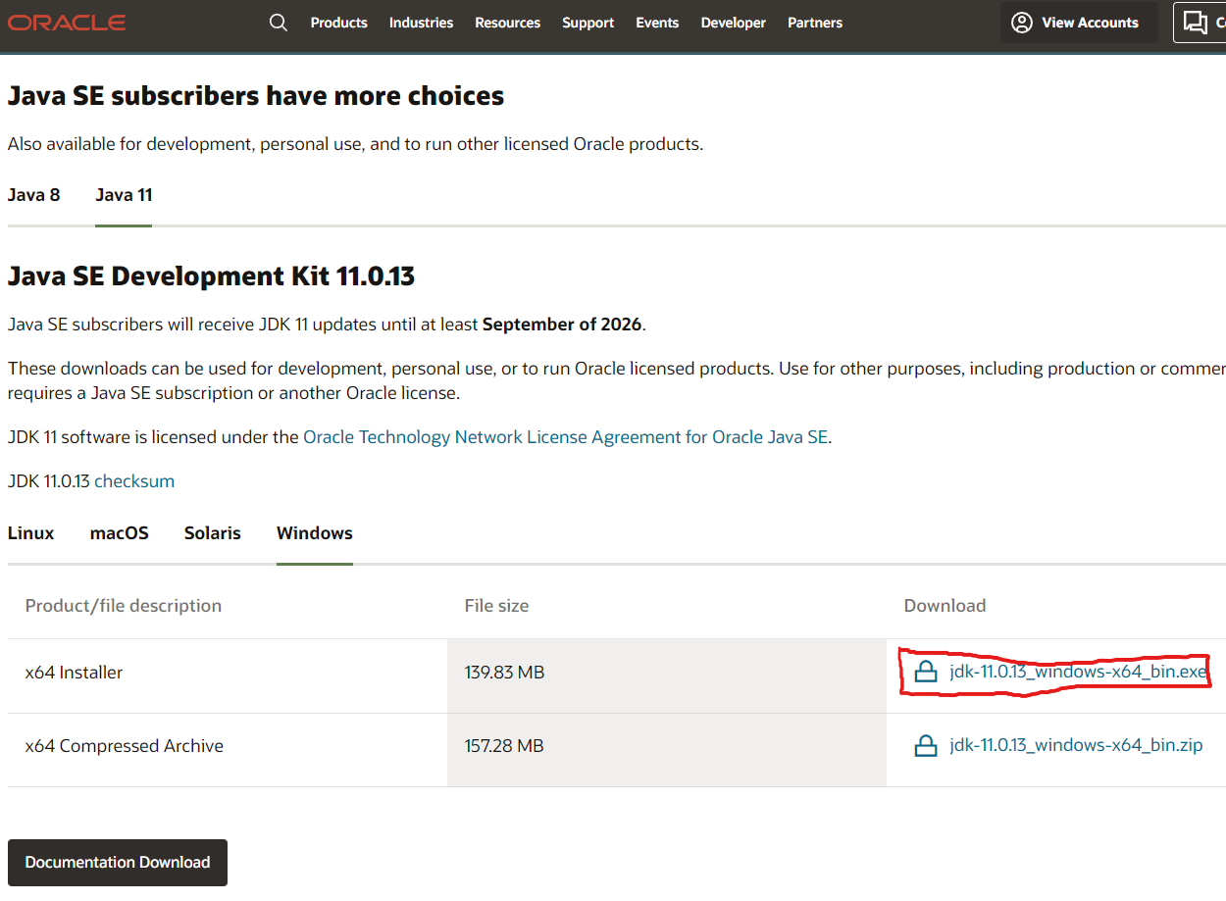
Task: Open the Oracle Technology Network License Agreement link
Action: pos(566,437)
